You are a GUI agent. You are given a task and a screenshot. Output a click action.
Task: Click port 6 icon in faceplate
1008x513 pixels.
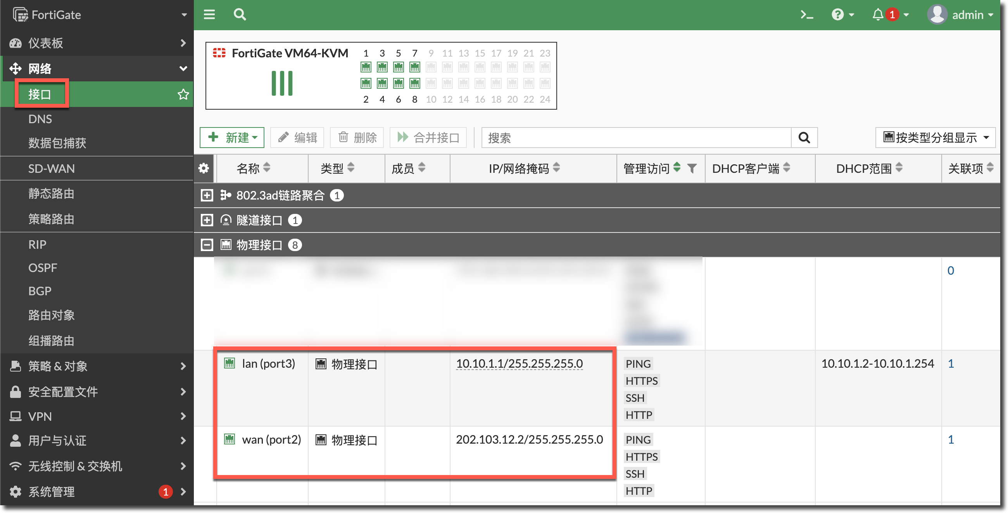pyautogui.click(x=398, y=83)
